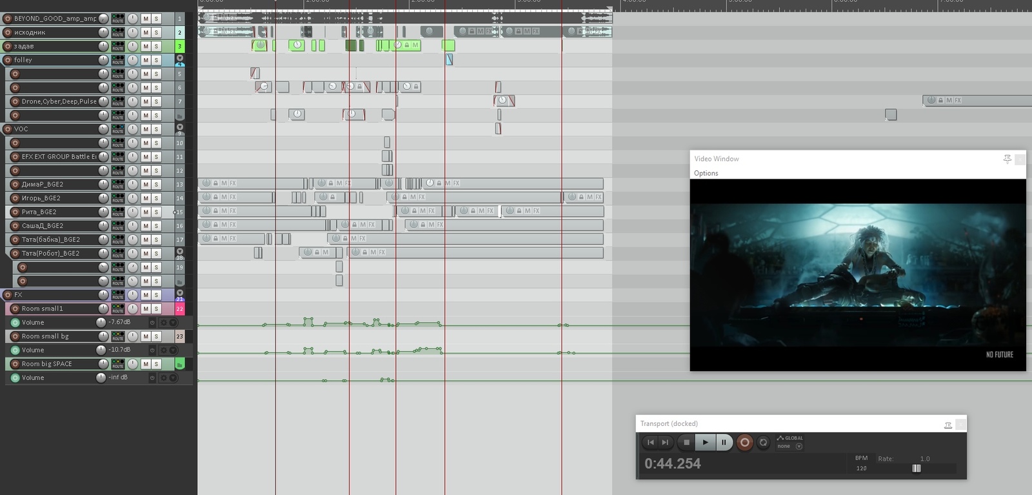Collapse the FX folder track
The height and width of the screenshot is (495, 1032).
click(180, 292)
